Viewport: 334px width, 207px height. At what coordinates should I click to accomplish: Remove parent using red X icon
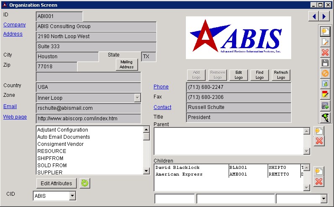pyautogui.click(x=319, y=141)
